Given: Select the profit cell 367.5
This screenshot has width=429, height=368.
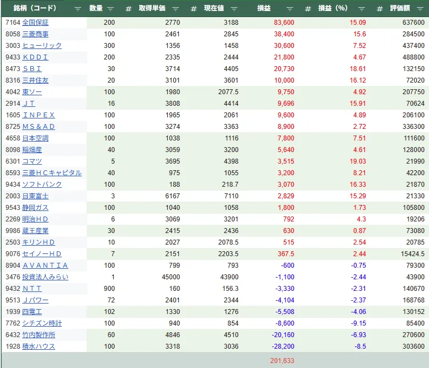Looking at the screenshot, I should coord(286,254).
